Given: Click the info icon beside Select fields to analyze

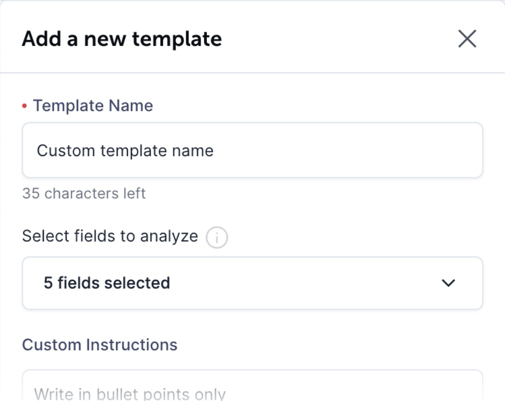Looking at the screenshot, I should [217, 237].
